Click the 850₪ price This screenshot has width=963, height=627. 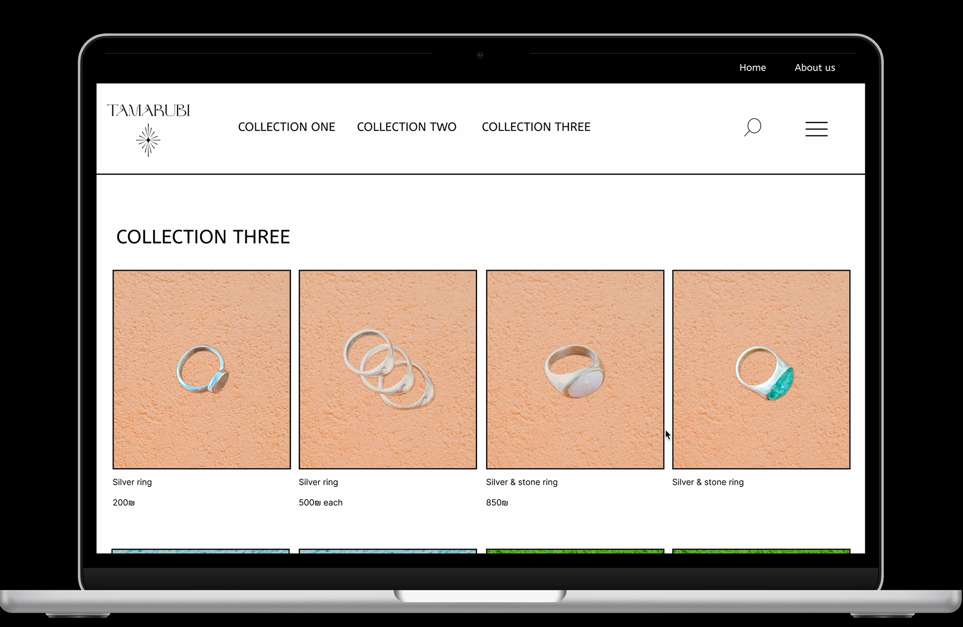497,503
